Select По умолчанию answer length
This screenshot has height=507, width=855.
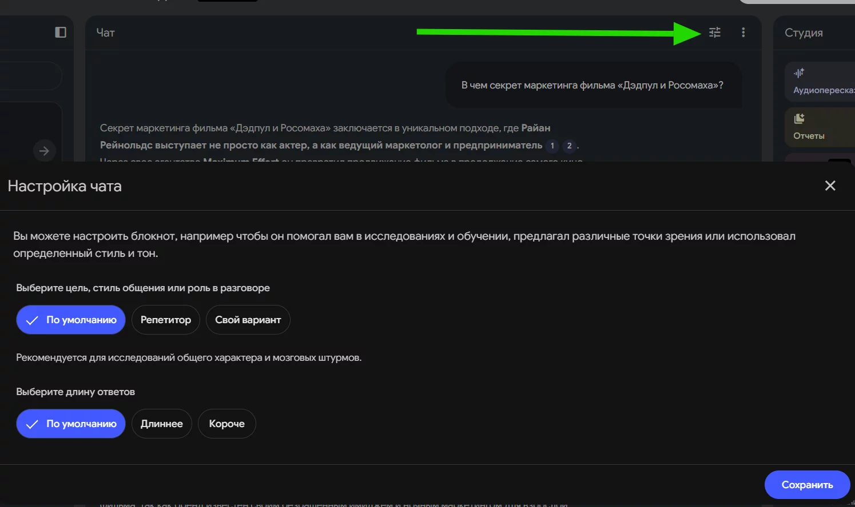(x=71, y=424)
